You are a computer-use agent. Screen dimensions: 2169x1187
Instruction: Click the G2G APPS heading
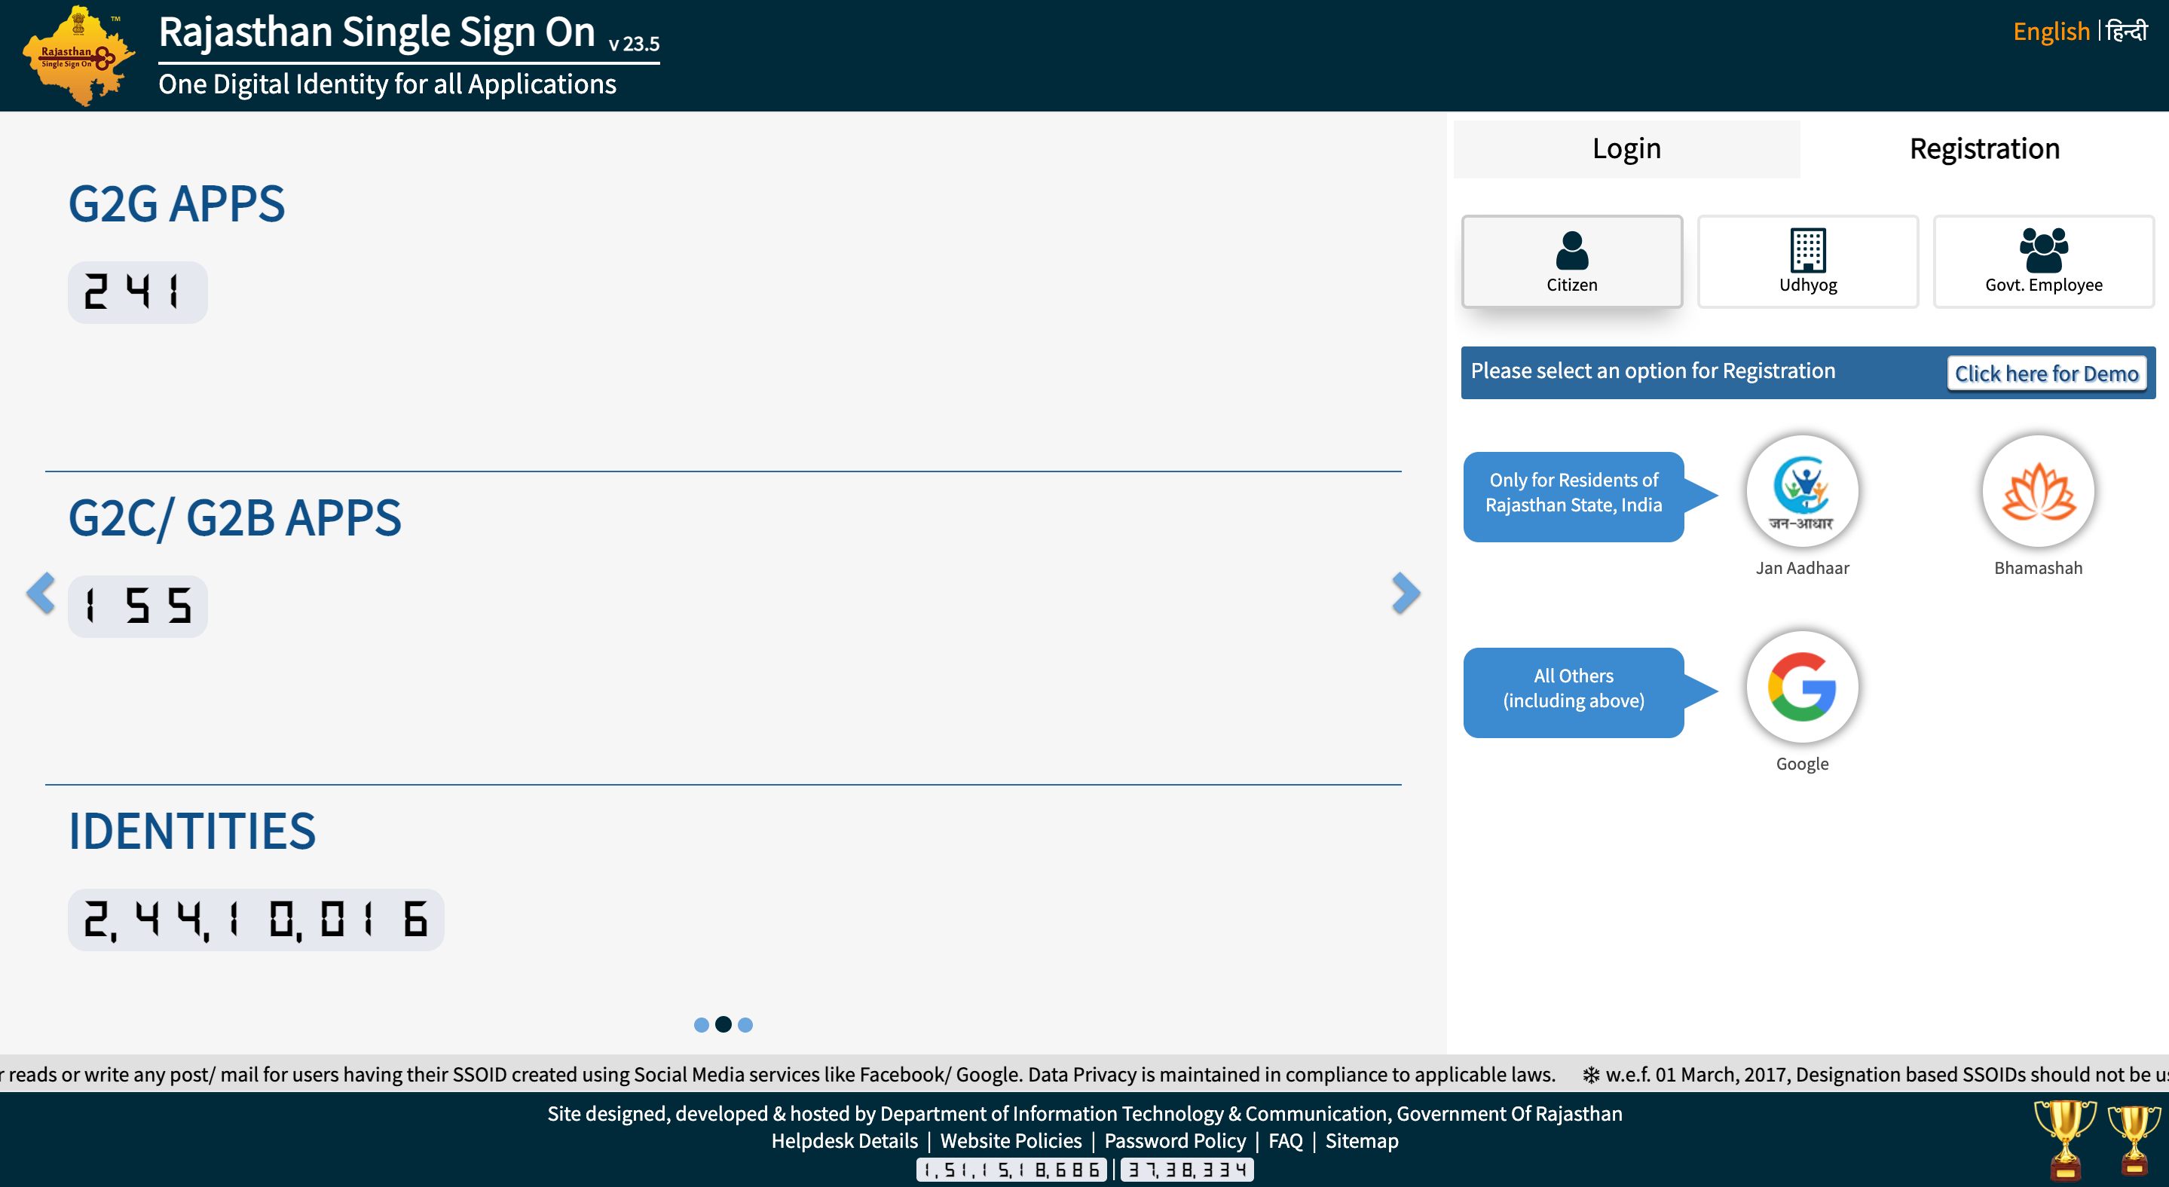[x=177, y=204]
